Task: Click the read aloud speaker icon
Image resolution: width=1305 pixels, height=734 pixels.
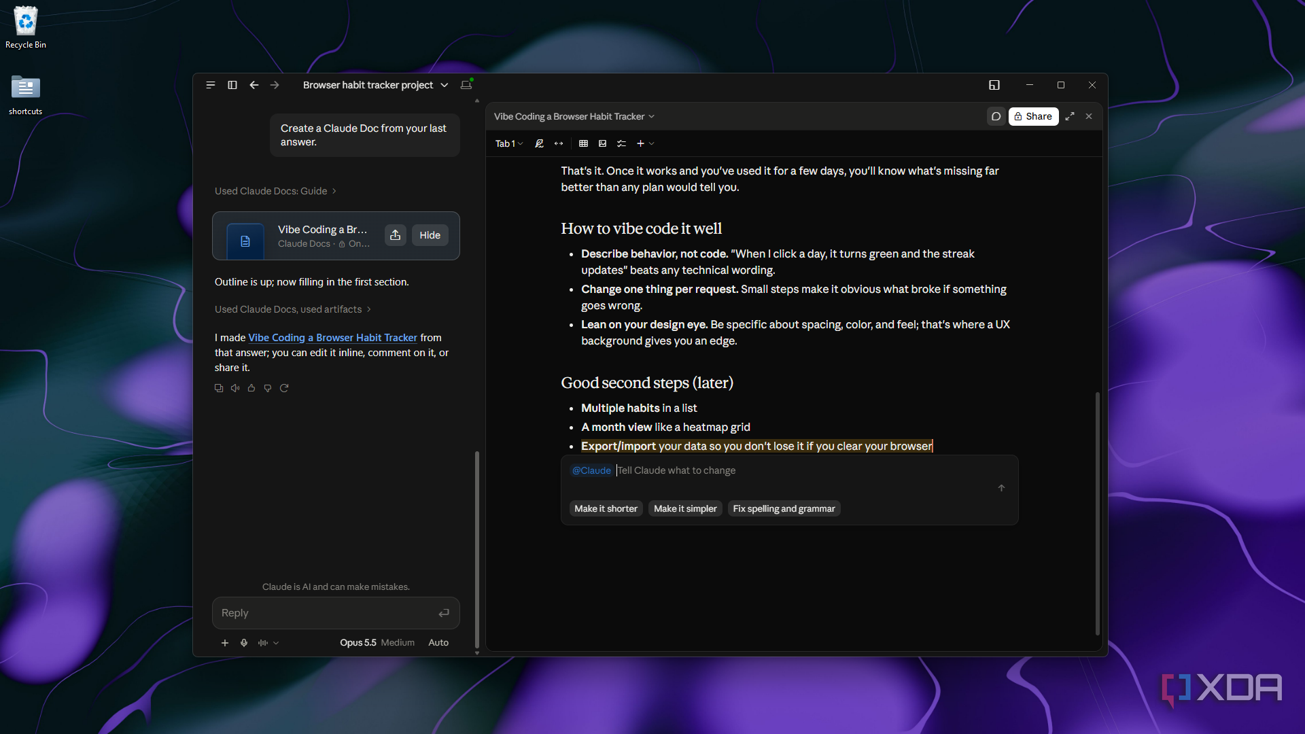Action: [235, 388]
